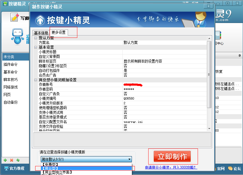Choose 【商业型】 from the template list
The width and height of the screenshot is (243, 175).
[x=86, y=168]
